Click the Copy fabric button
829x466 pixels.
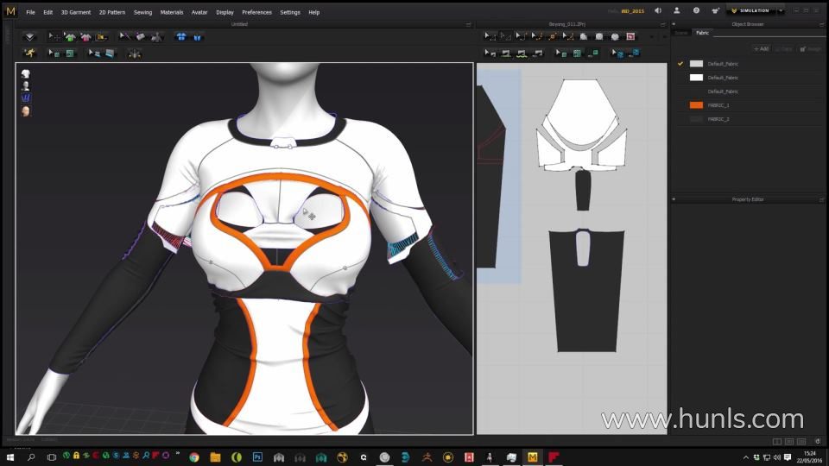pos(784,48)
